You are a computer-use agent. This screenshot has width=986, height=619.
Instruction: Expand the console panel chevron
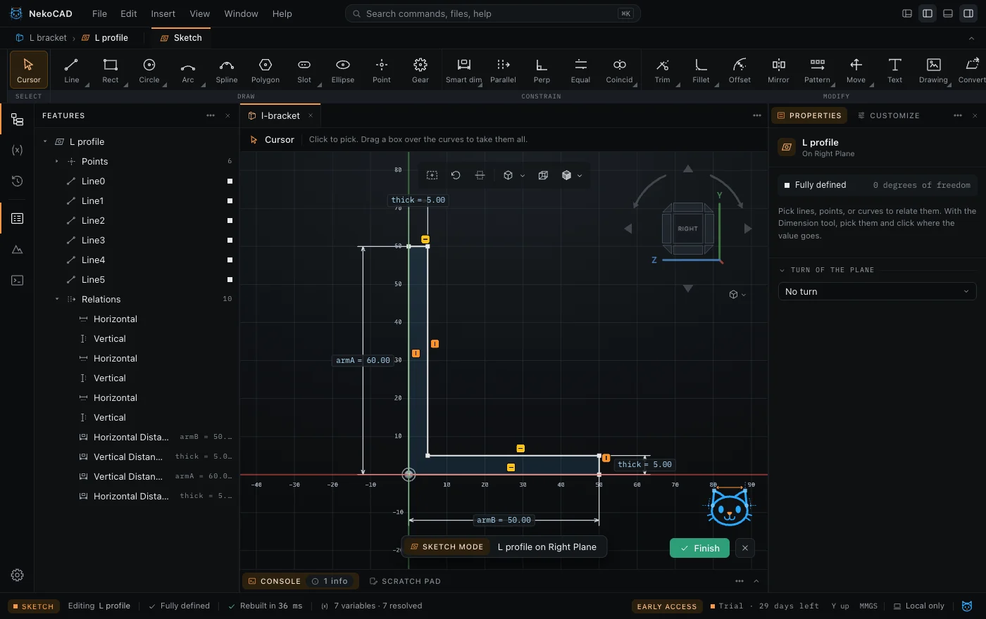coord(756,581)
